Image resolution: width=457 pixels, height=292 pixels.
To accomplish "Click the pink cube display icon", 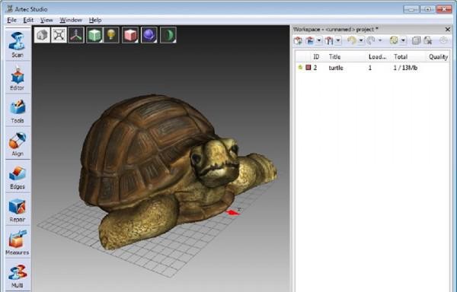I will coord(130,35).
